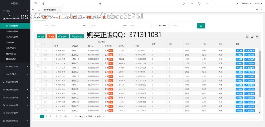Image resolution: width=265 pixels, height=127 pixels.
Task: Check the checkbox for row ID 140
Action: (x=38, y=51)
